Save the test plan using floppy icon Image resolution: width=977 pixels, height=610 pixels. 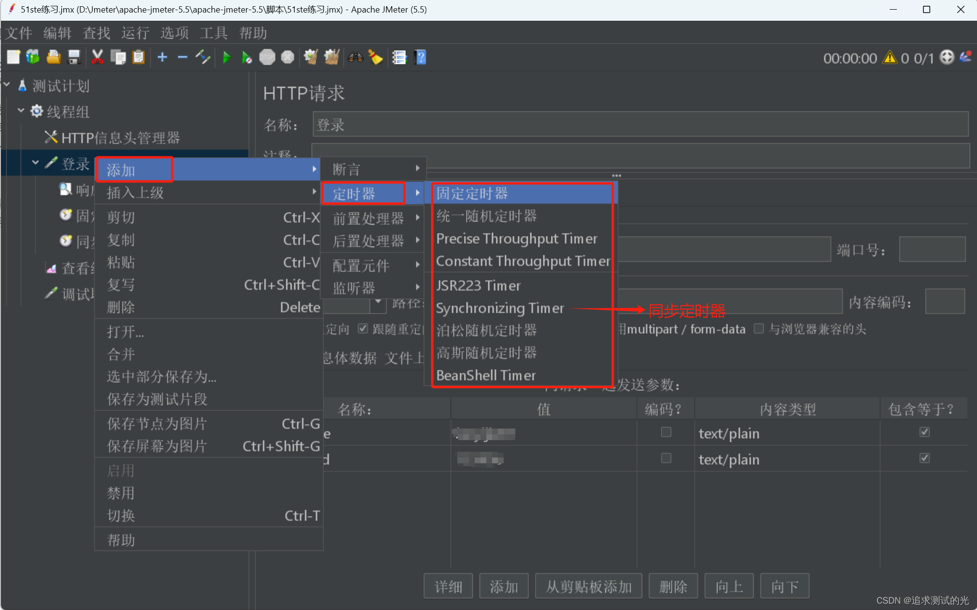click(x=74, y=57)
